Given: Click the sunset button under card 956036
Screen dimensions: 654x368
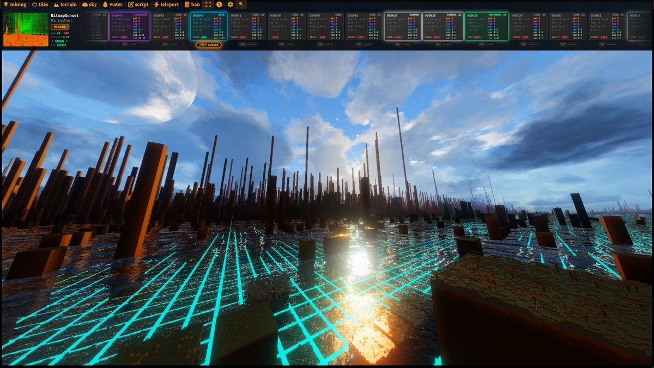Looking at the screenshot, I should click(x=442, y=44).
